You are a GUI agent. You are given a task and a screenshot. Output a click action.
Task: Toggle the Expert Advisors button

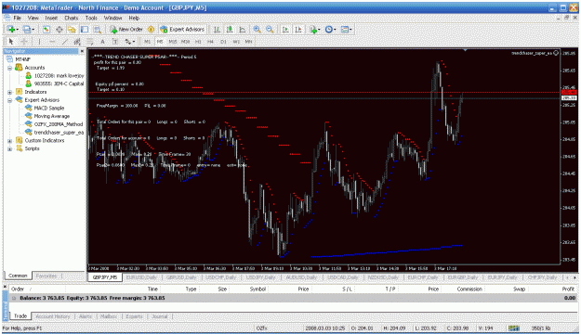(182, 29)
